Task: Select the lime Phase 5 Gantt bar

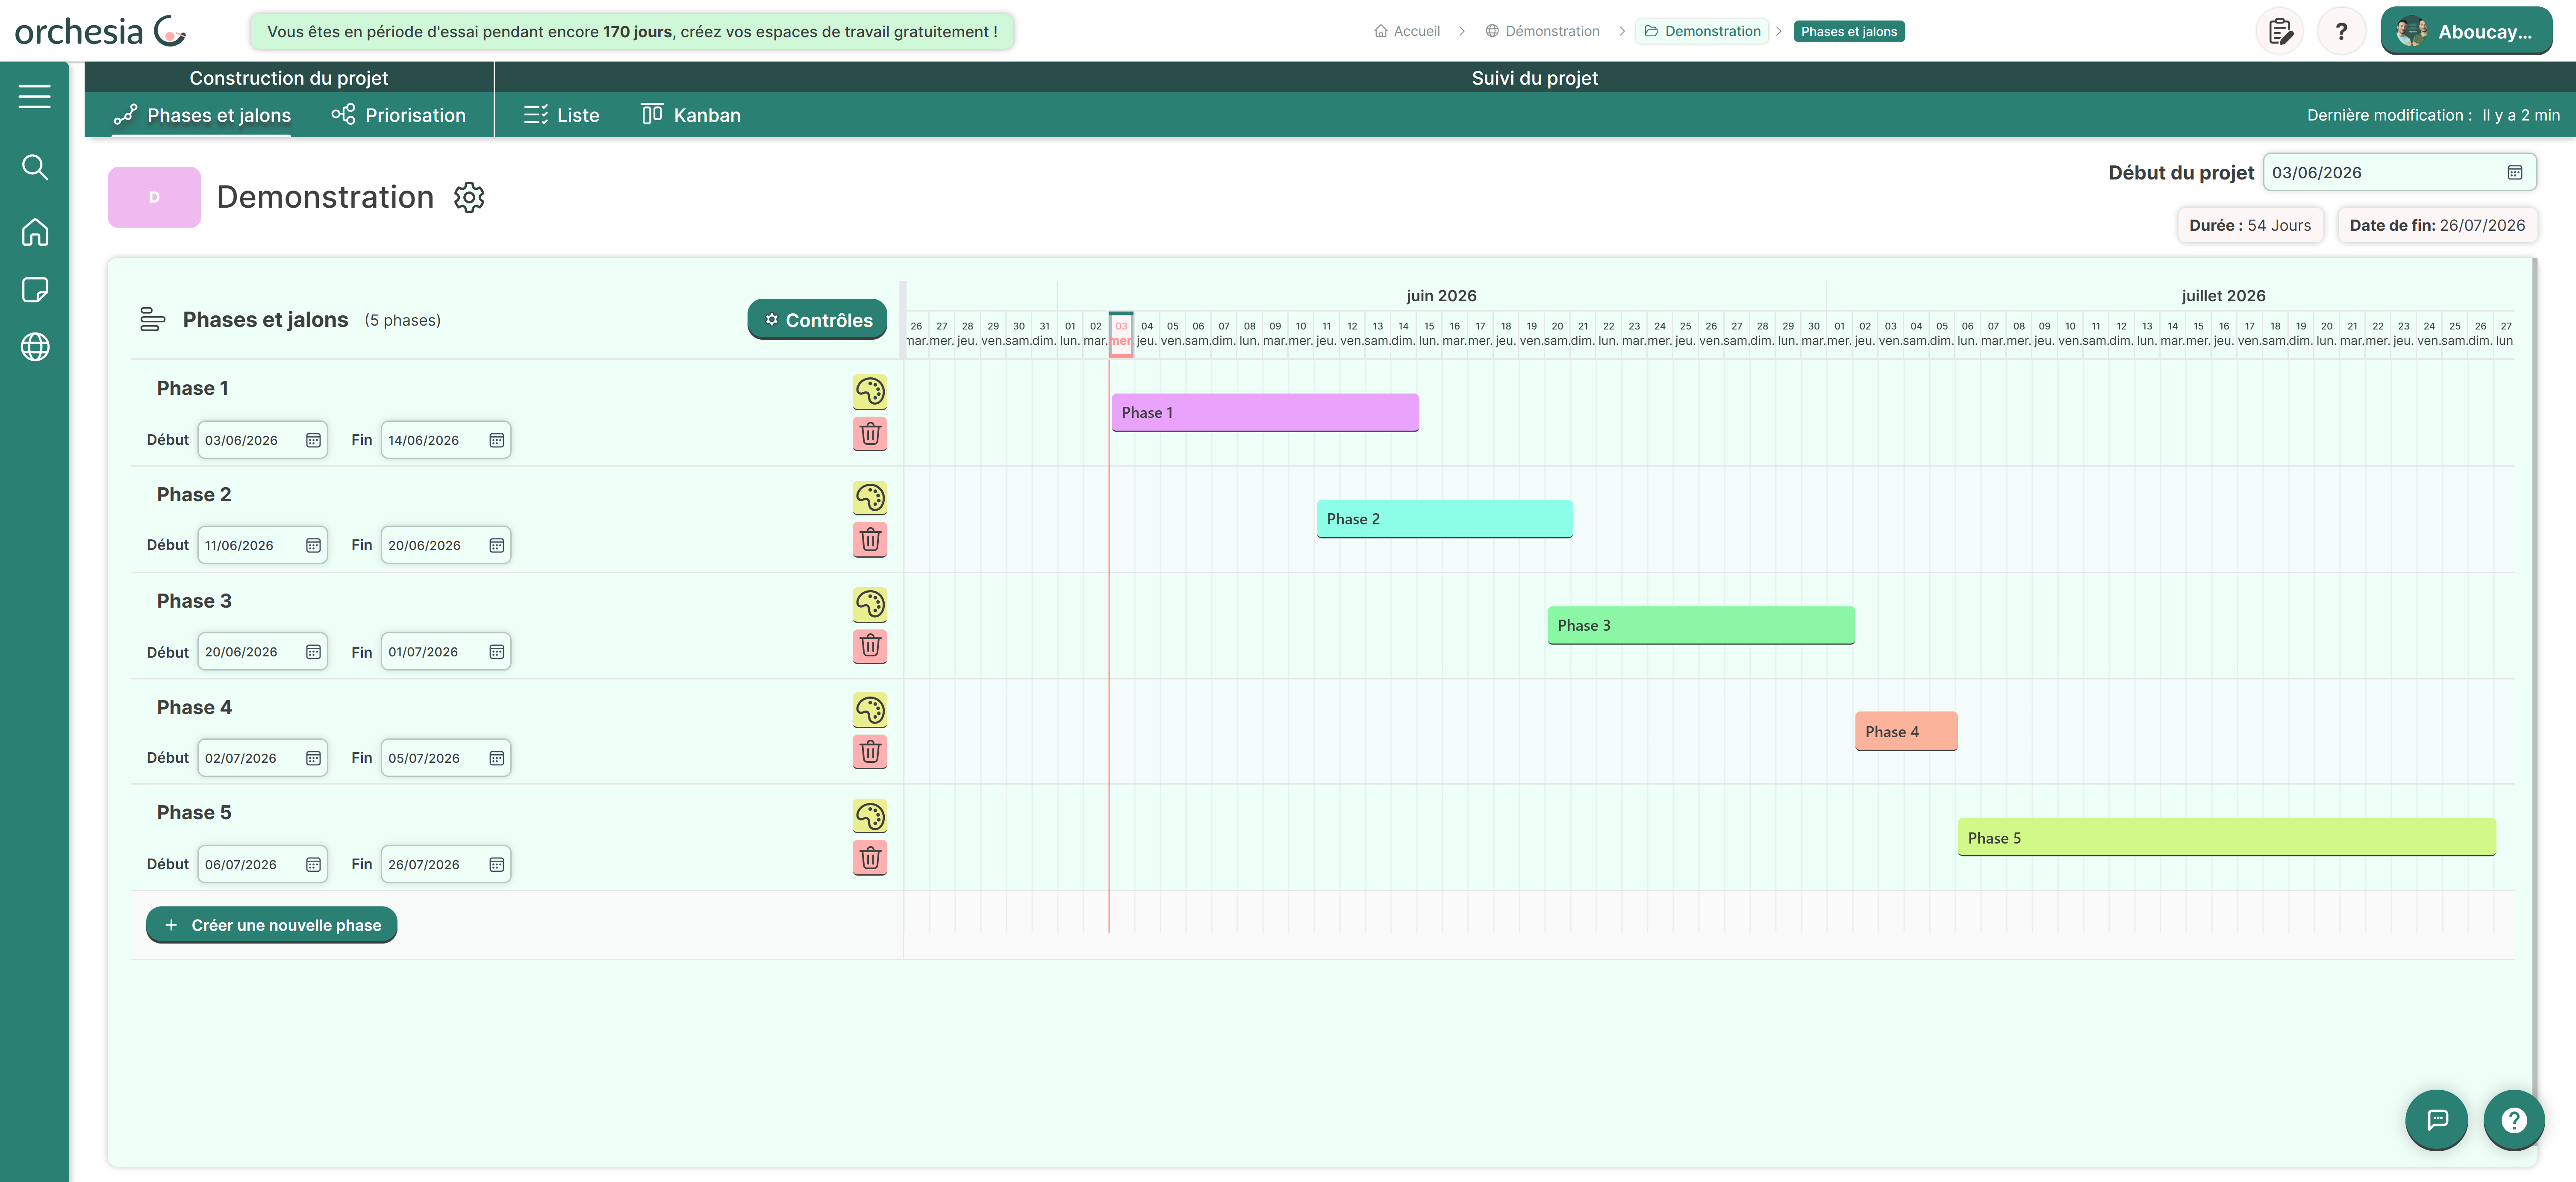Action: pos(2227,838)
